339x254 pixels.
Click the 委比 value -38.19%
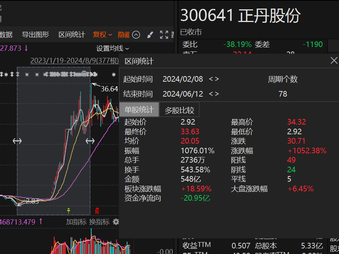coord(237,44)
